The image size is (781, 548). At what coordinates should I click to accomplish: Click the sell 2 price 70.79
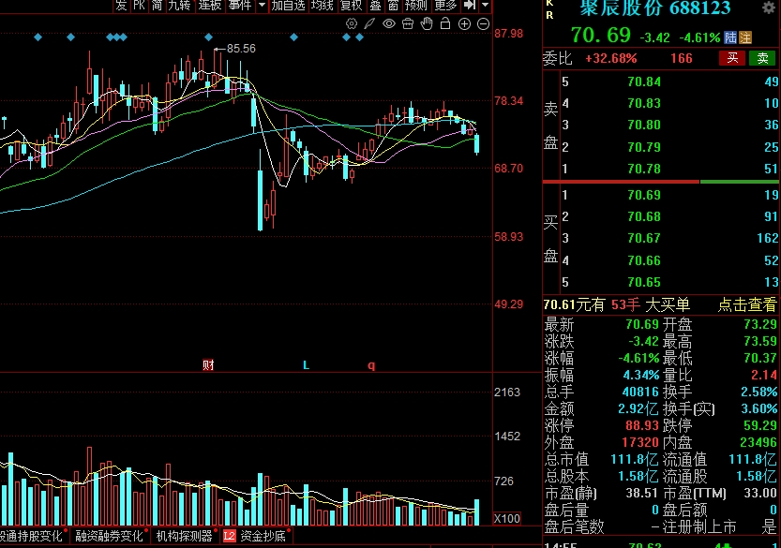click(644, 147)
